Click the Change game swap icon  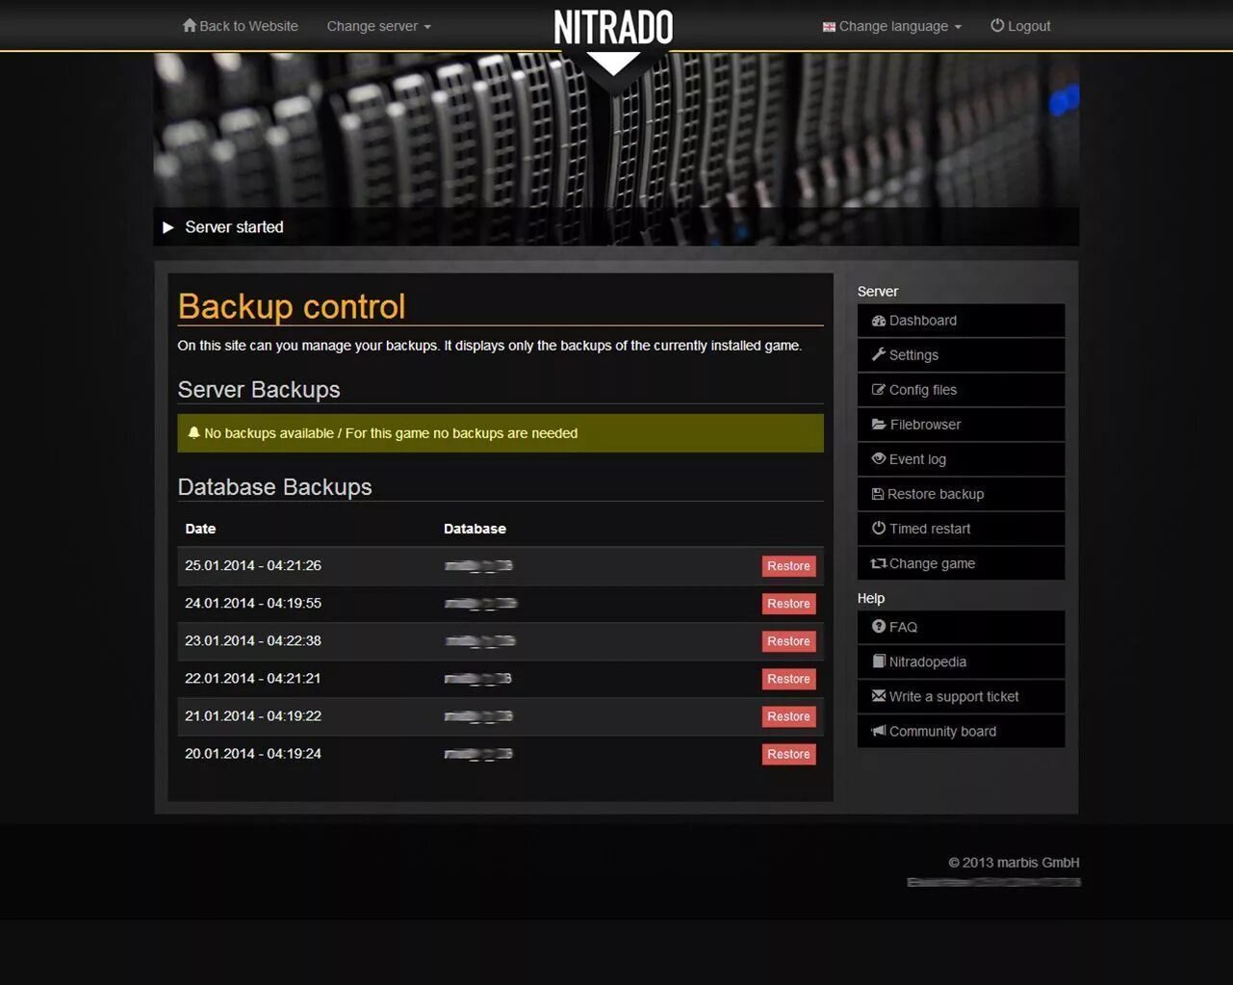[878, 563]
